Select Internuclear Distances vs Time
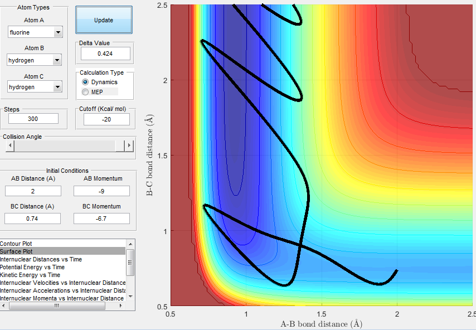The image size is (476, 330). point(62,259)
